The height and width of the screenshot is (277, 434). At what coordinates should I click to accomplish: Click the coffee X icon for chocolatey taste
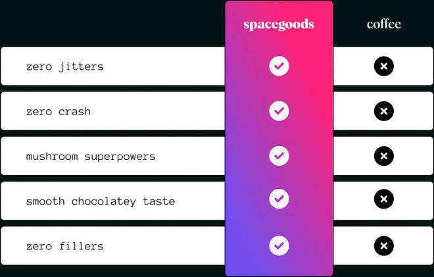383,198
